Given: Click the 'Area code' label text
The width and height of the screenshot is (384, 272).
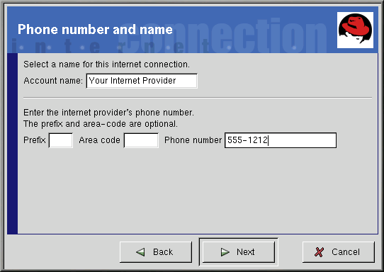Looking at the screenshot, I should click(x=99, y=140).
